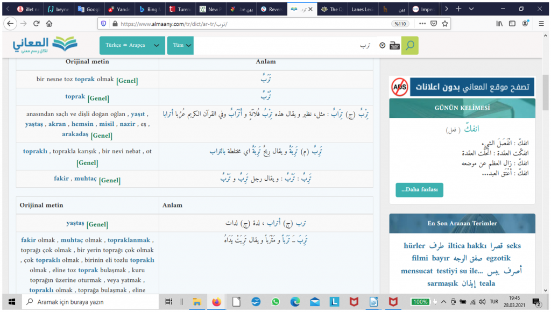The height and width of the screenshot is (312, 551).
Task: Expand the Türkçe ⇔ Arapça language dropdown
Action: (131, 46)
